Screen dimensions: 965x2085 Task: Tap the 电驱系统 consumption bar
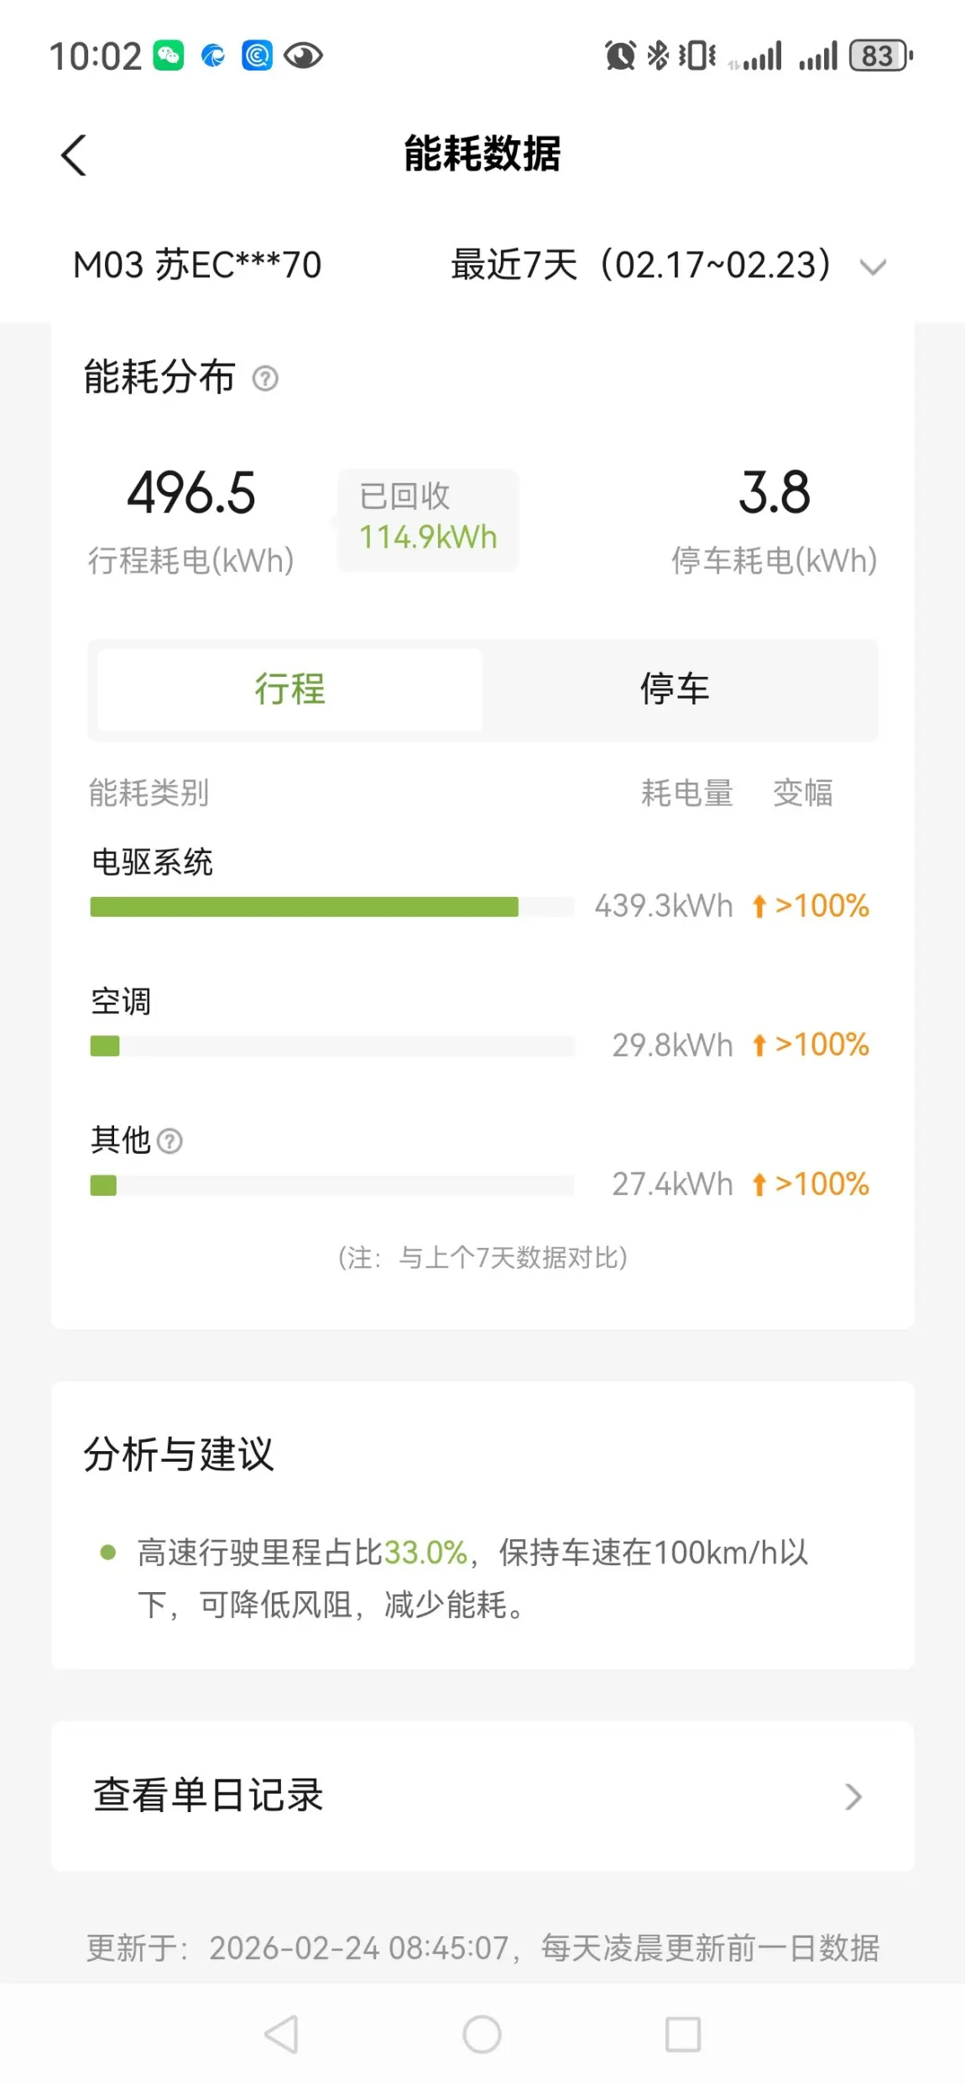coord(331,907)
